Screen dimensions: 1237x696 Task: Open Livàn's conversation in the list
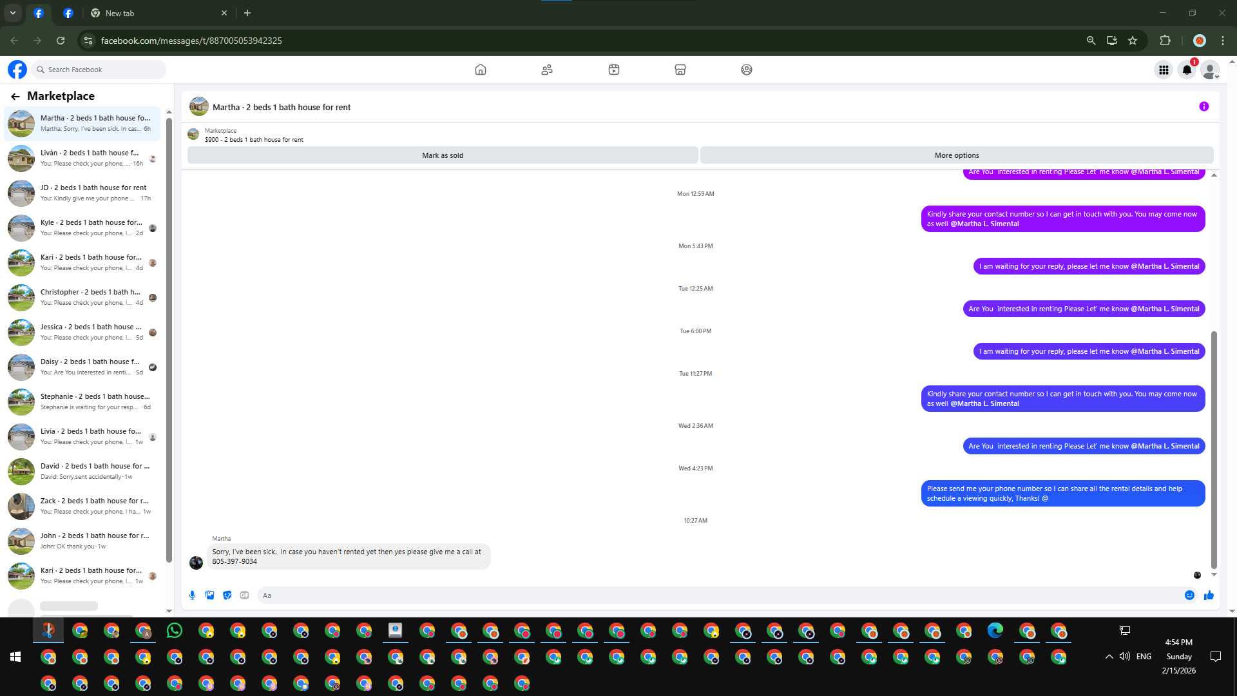pos(82,158)
